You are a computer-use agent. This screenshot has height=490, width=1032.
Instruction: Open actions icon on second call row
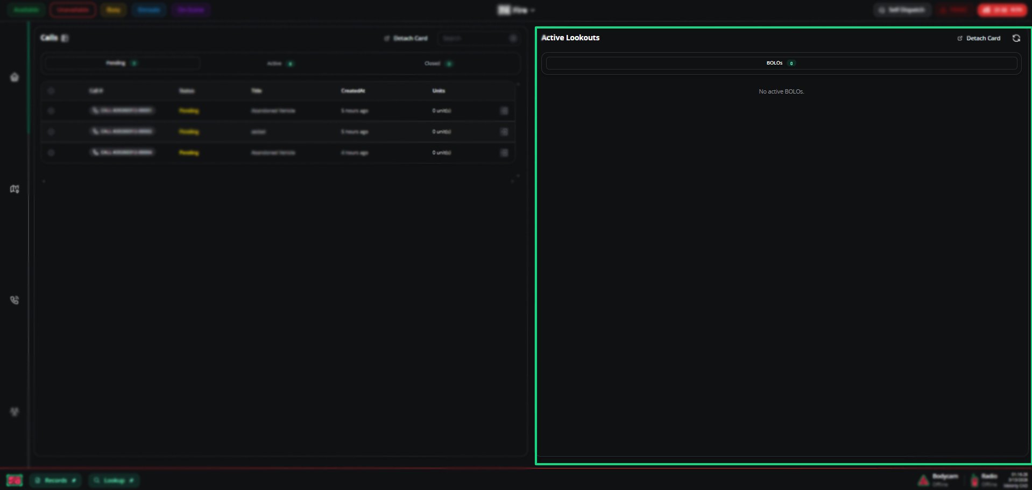tap(504, 132)
